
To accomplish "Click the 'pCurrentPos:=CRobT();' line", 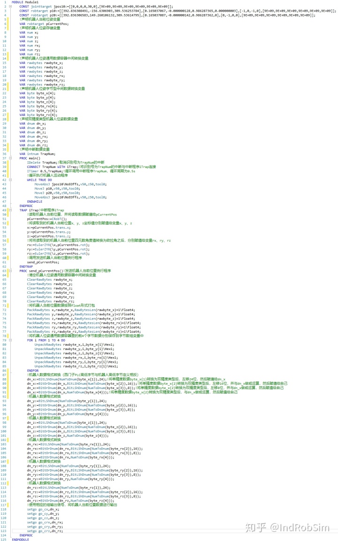I will [46, 219].
